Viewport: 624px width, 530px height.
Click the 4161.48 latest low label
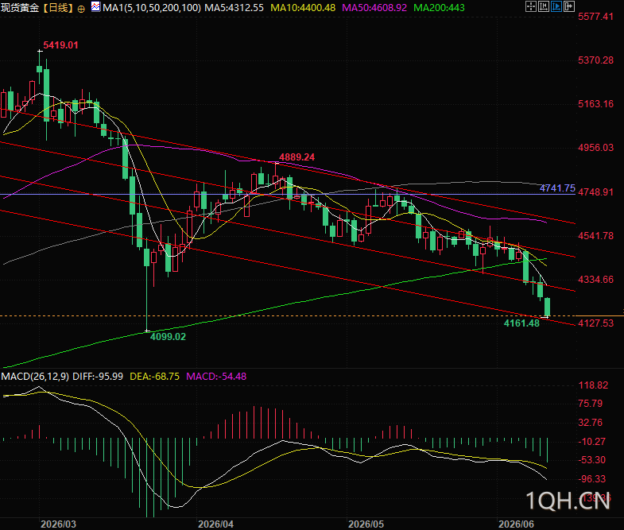[521, 323]
